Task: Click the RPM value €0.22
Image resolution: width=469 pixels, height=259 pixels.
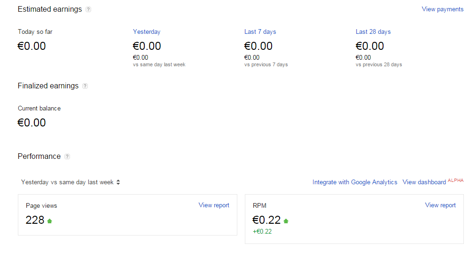Action: click(266, 220)
